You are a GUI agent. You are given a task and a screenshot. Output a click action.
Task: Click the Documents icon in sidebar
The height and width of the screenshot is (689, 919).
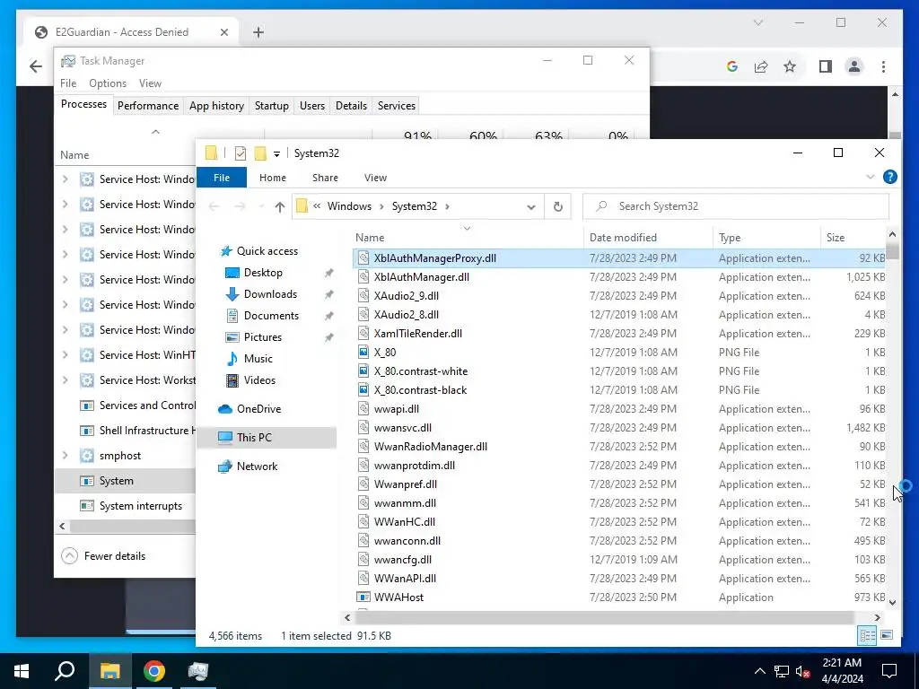click(x=232, y=316)
